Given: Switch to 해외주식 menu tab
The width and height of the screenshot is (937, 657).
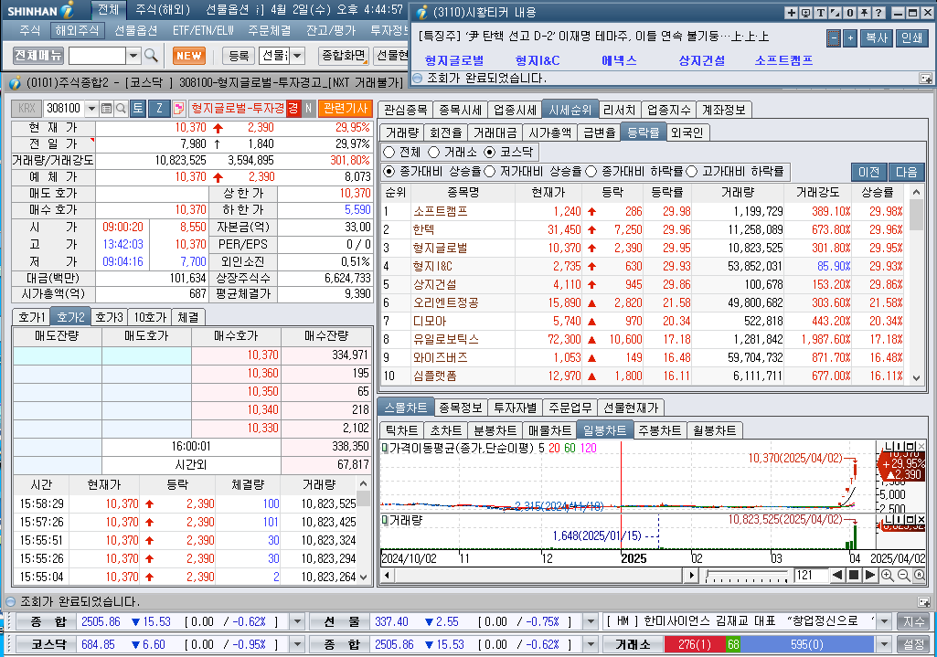Looking at the screenshot, I should pyautogui.click(x=77, y=30).
